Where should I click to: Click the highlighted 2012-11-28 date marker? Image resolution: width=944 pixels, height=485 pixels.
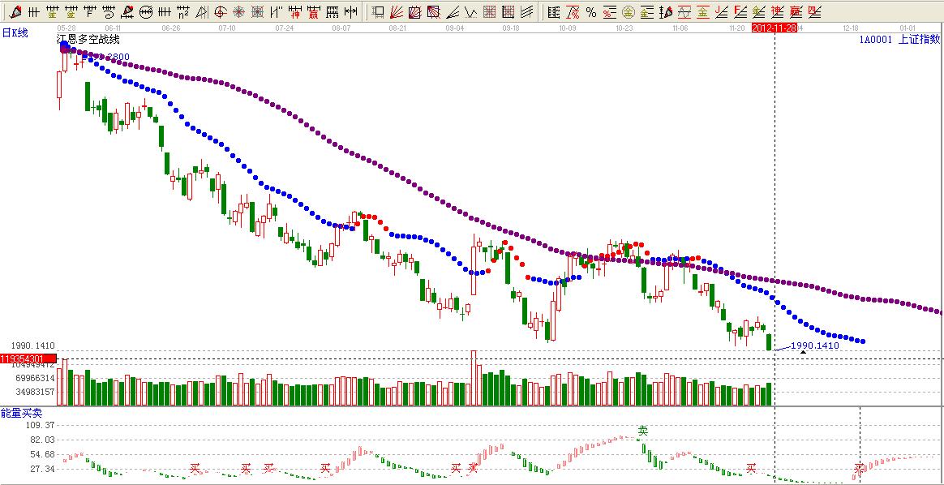tap(774, 27)
